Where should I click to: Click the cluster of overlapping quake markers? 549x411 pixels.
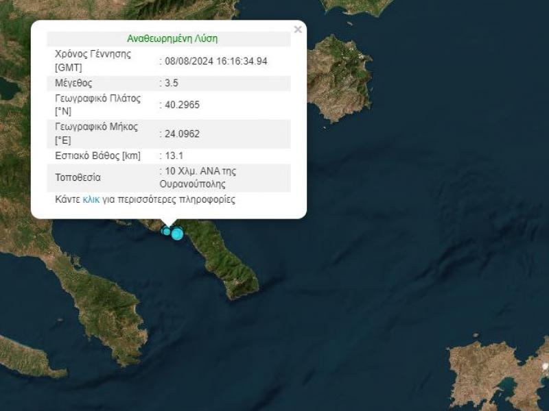click(x=172, y=233)
